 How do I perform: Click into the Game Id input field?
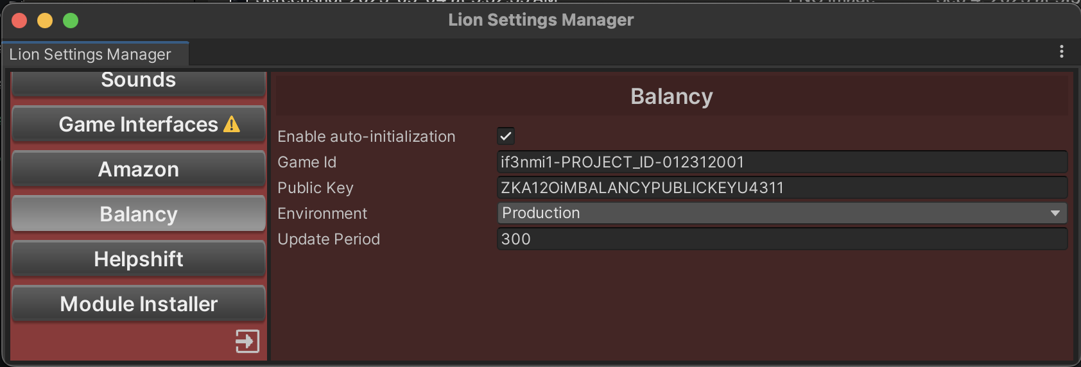[x=782, y=162]
